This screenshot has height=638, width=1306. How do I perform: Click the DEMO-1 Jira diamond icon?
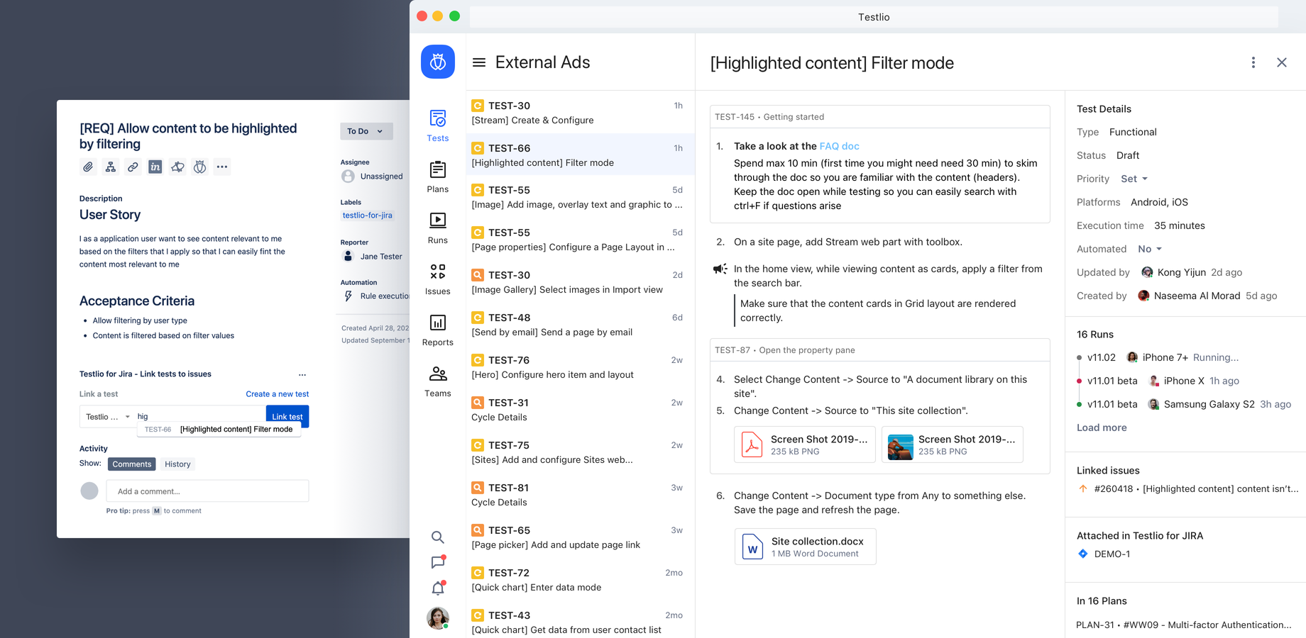[x=1083, y=554]
